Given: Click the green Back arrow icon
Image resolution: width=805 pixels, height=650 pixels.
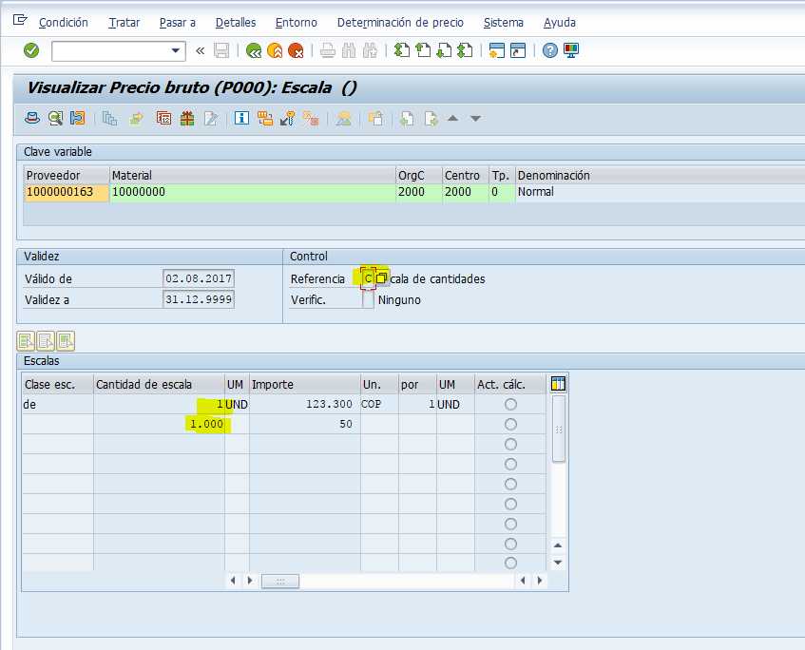Looking at the screenshot, I should pyautogui.click(x=254, y=50).
